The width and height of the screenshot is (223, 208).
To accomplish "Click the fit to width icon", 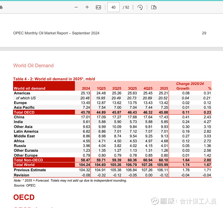I will pyautogui.click(x=98, y=7).
